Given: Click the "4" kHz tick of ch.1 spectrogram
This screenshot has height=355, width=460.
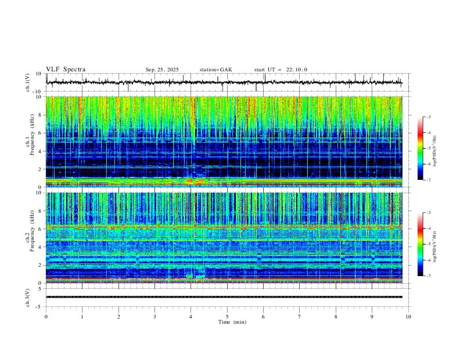Looking at the screenshot, I should click(40, 151).
